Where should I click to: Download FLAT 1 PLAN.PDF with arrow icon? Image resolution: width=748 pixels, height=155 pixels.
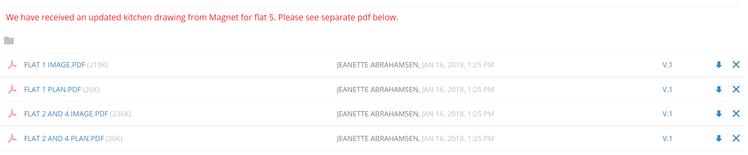719,89
